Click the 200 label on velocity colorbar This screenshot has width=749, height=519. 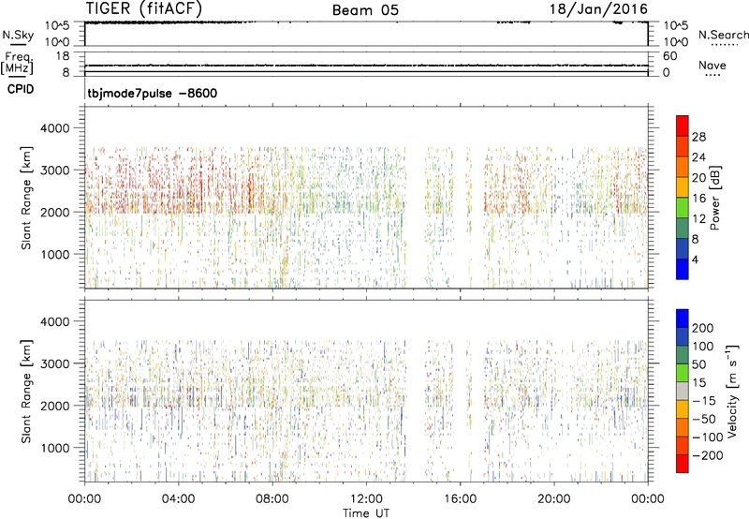pyautogui.click(x=703, y=328)
